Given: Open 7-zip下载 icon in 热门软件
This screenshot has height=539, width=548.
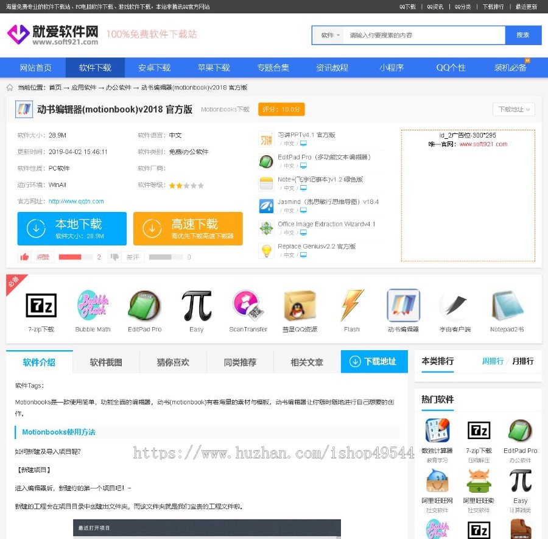Looking at the screenshot, I should tap(479, 430).
